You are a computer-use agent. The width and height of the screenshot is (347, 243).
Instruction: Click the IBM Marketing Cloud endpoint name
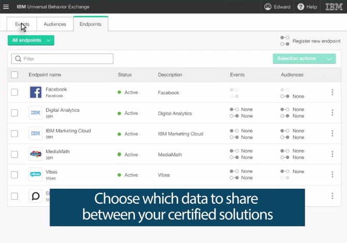click(68, 131)
